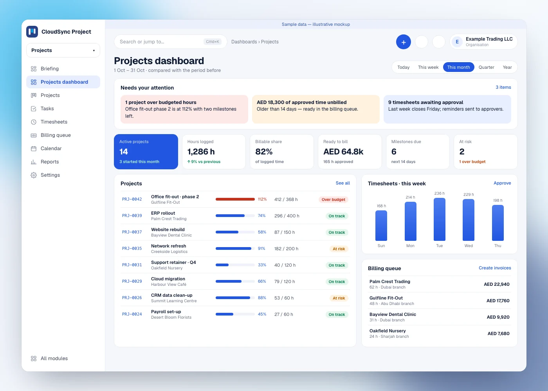
Task: Click the Billable share stat card
Action: tap(282, 152)
